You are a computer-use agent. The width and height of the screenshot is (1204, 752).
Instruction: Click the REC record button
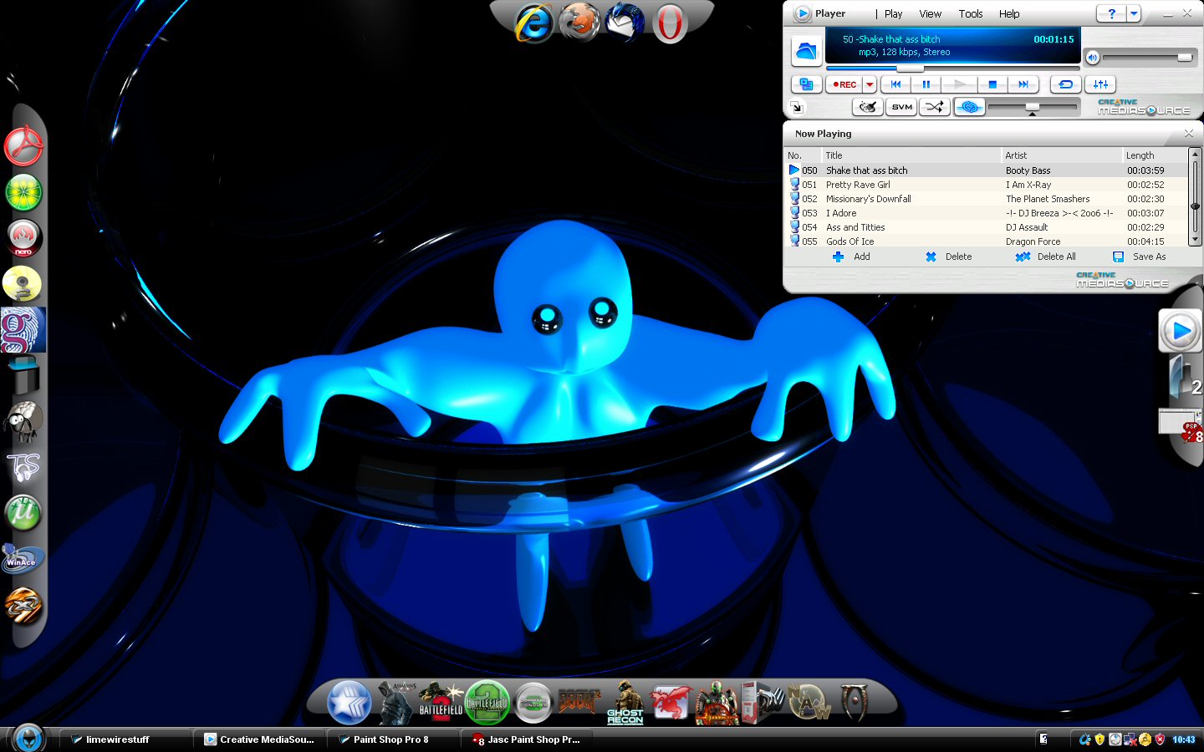[x=844, y=84]
